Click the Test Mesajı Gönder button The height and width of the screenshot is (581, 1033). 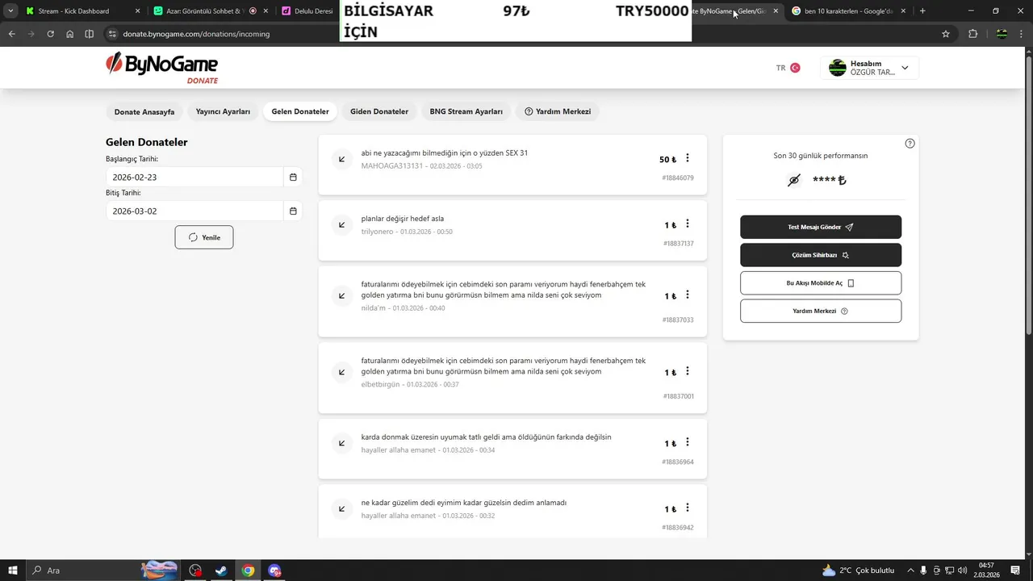821,227
